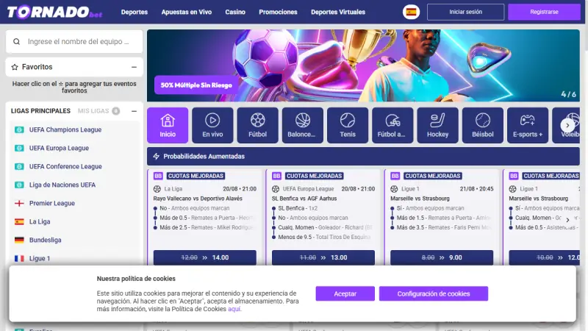Accept cookies with Aceptar button

345,293
